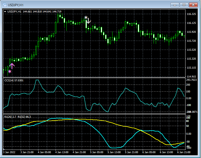201x158 pixels.
Task: Select the RI(26) RI(52) indicator label
Action: pos(17,117)
